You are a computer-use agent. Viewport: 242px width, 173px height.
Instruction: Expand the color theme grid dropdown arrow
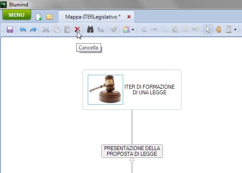[x=133, y=29]
